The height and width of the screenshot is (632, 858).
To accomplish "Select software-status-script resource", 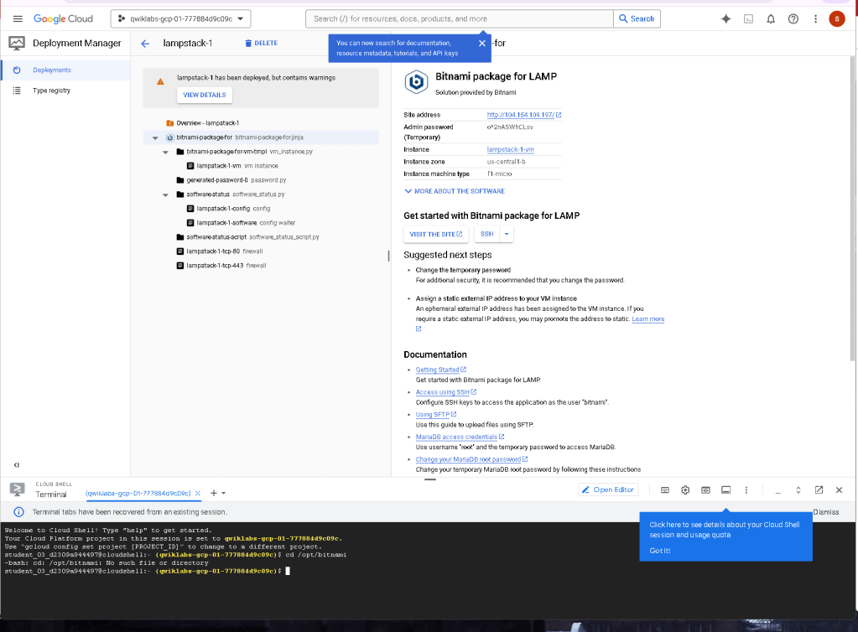I will [x=248, y=236].
